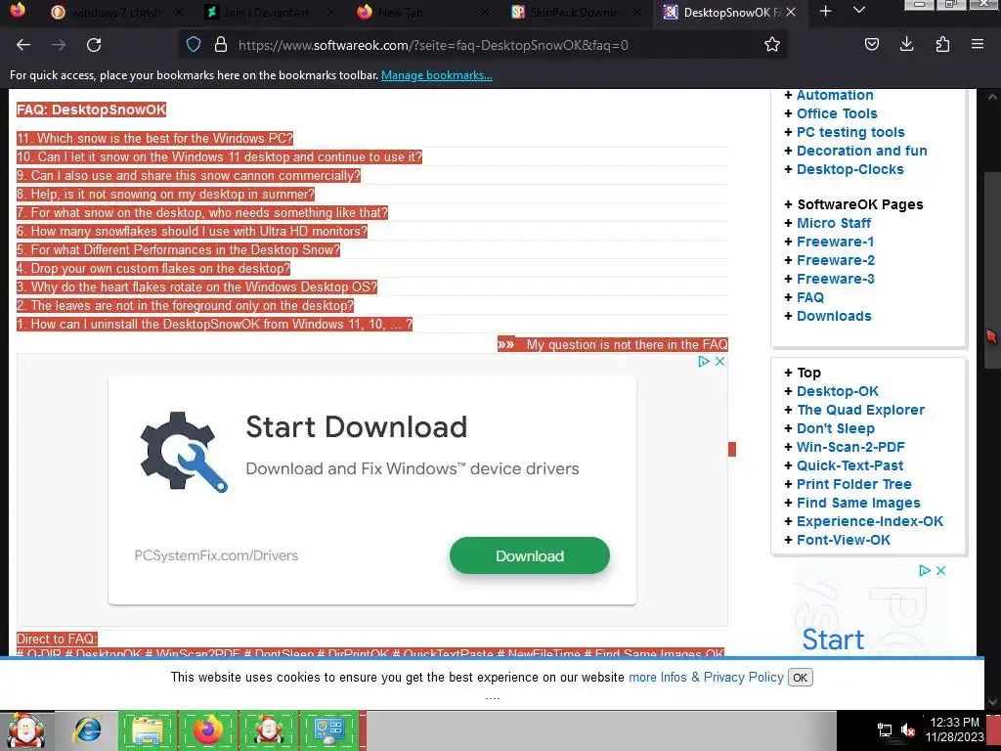
Task: Open The Quad Explorer link
Action: click(860, 410)
